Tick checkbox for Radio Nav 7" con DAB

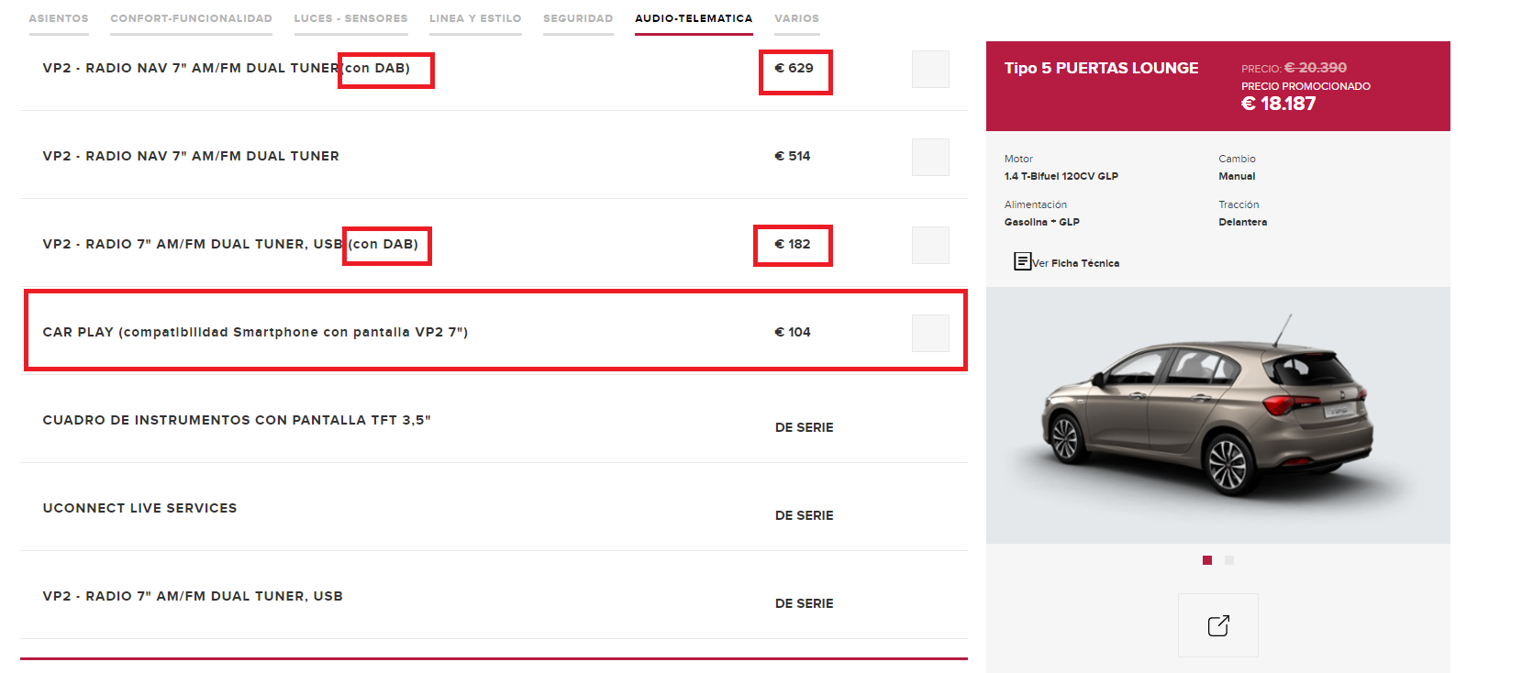pos(930,69)
